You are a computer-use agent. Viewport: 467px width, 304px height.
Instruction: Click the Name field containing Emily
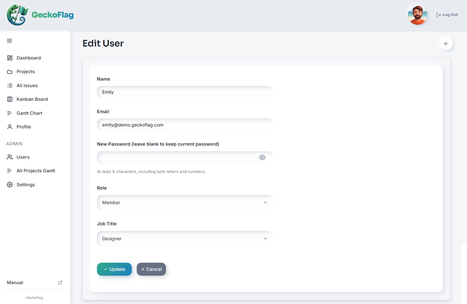click(x=185, y=92)
